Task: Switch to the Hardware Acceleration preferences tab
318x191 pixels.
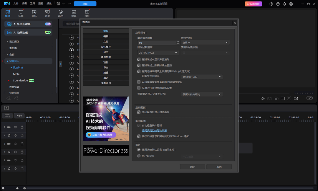Action: point(106,57)
